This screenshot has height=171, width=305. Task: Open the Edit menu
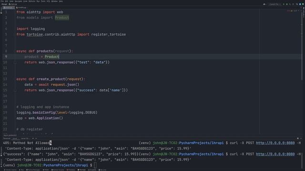pyautogui.click(x=7, y=1)
